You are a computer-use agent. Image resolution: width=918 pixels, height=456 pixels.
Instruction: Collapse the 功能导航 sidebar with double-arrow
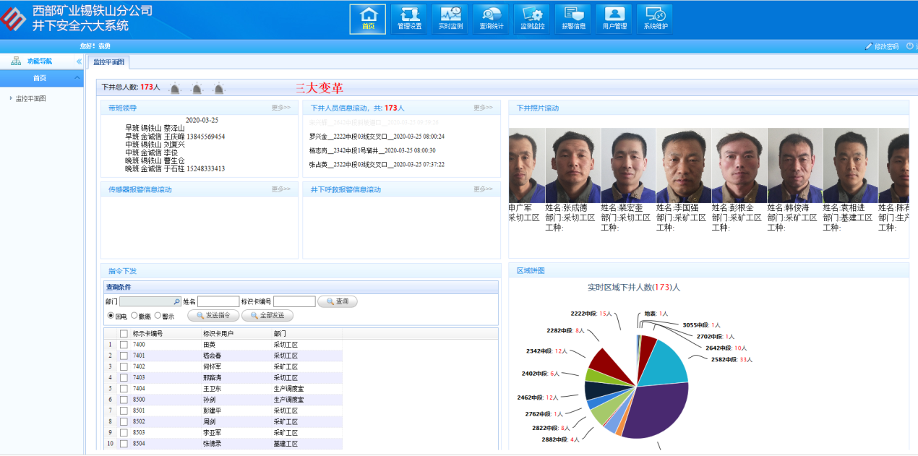coord(79,61)
